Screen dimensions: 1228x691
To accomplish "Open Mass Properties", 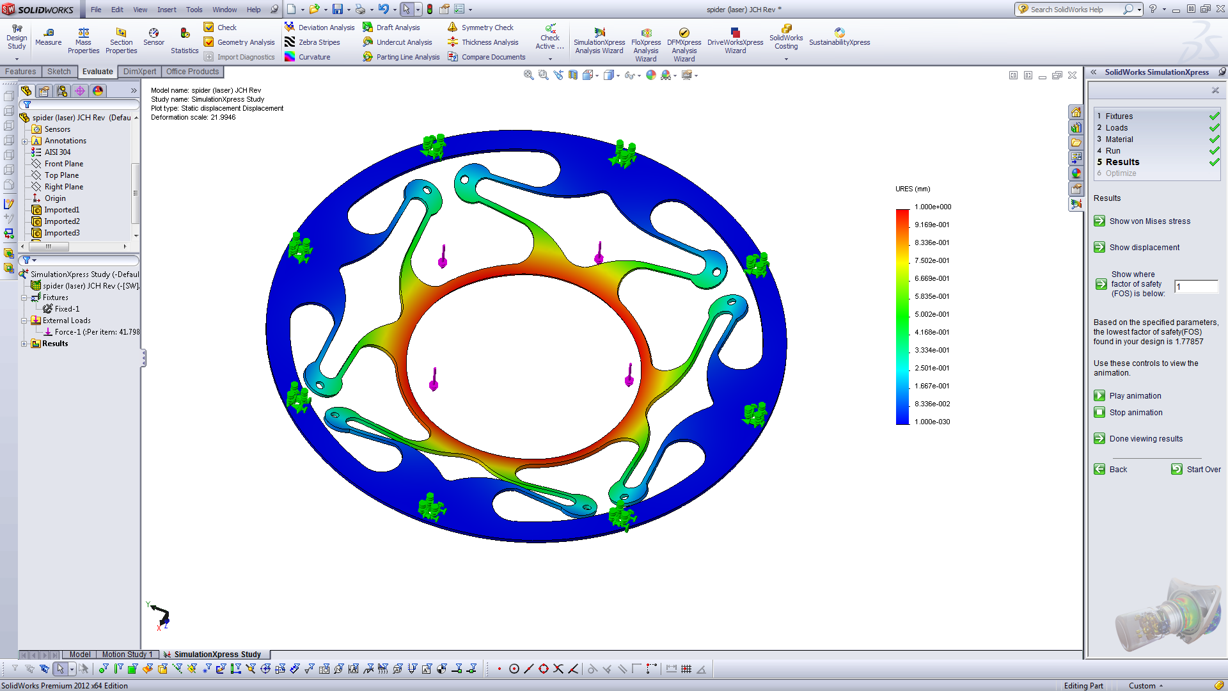I will point(84,41).
